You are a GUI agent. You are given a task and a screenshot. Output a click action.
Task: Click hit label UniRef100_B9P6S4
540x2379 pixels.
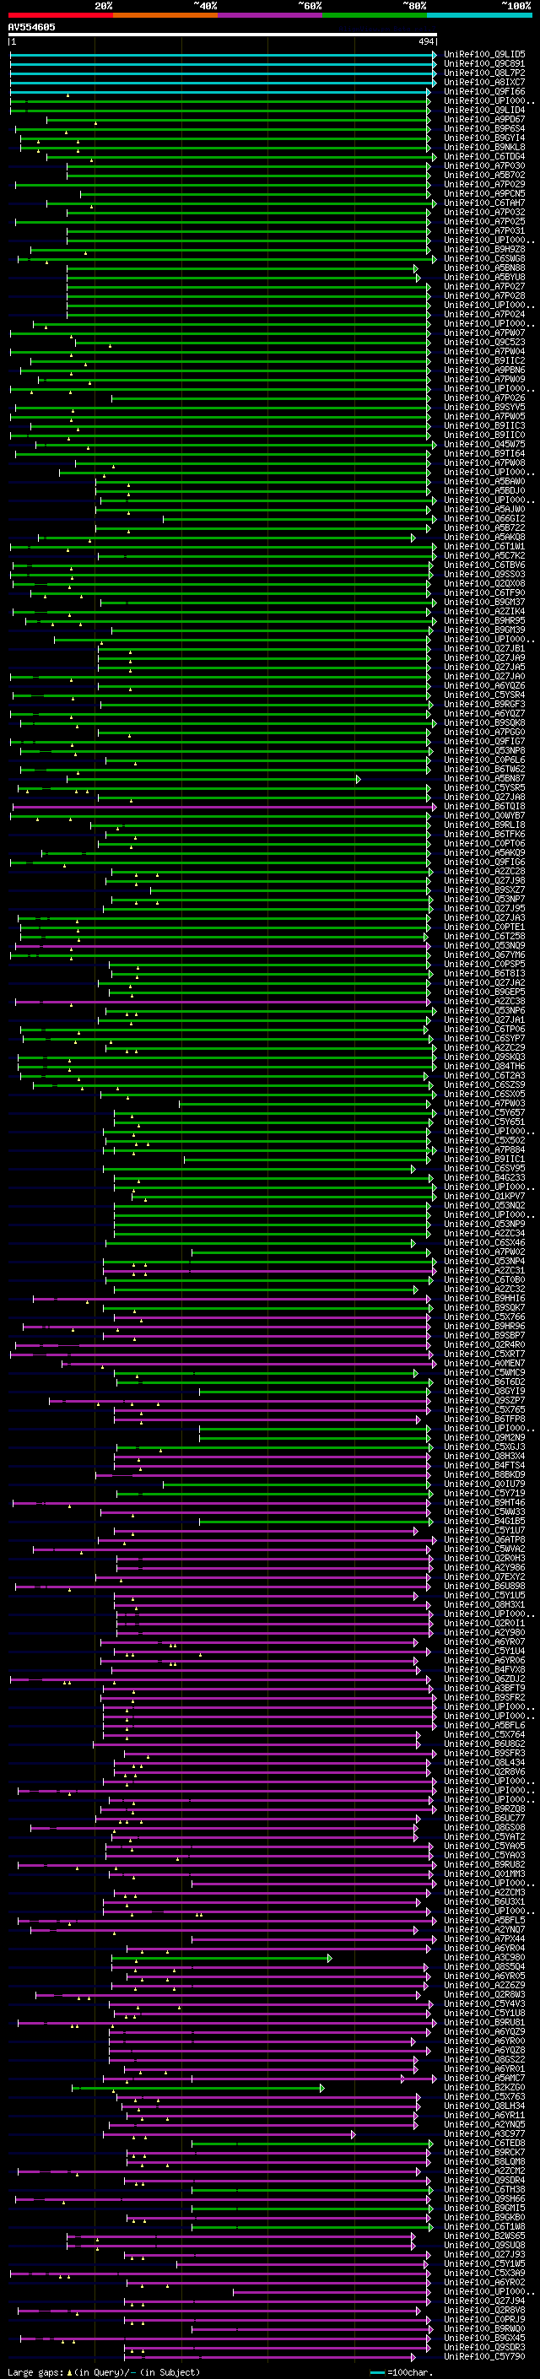[484, 128]
